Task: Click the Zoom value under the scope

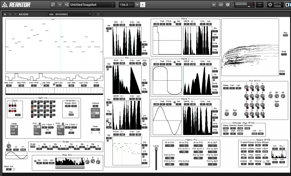Action: pos(282,74)
